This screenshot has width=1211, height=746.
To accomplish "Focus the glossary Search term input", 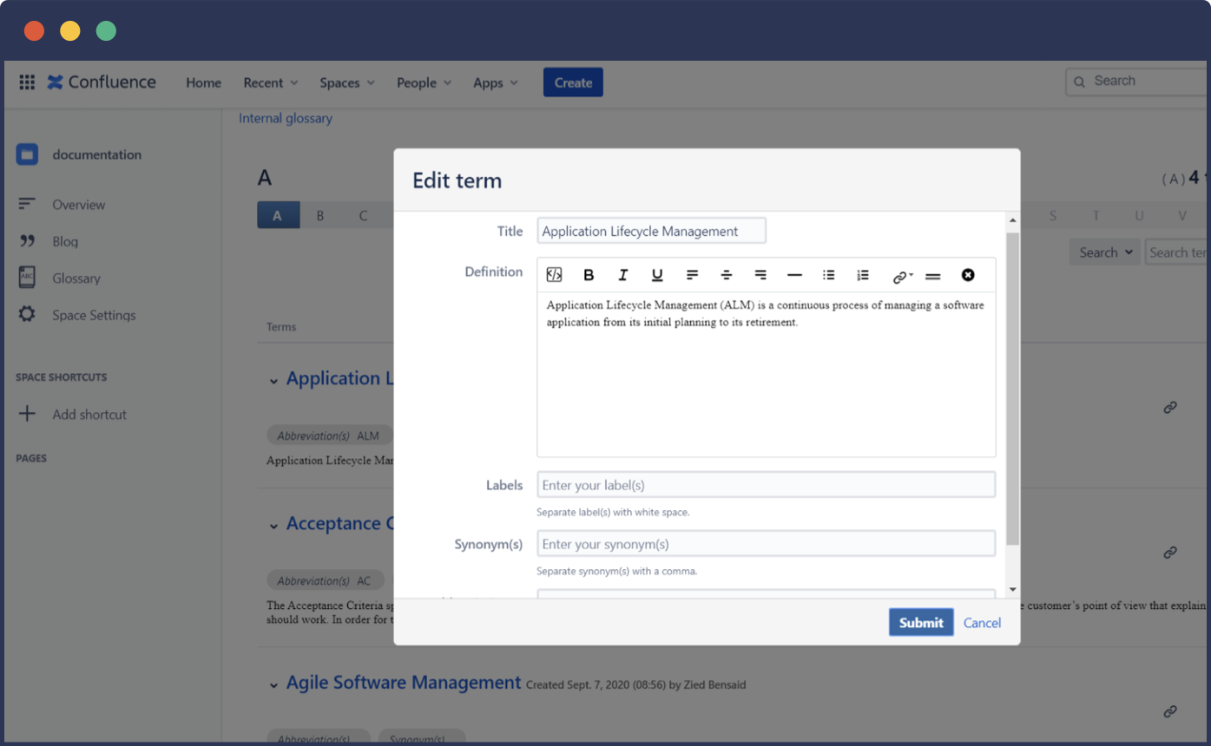I will pos(1176,252).
